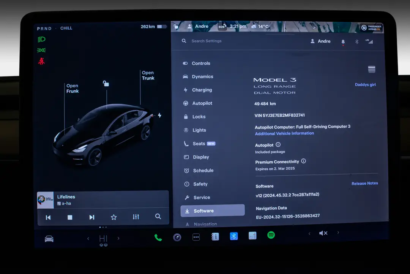Tap the CHILL drive mode label
410x274 pixels.
66,28
